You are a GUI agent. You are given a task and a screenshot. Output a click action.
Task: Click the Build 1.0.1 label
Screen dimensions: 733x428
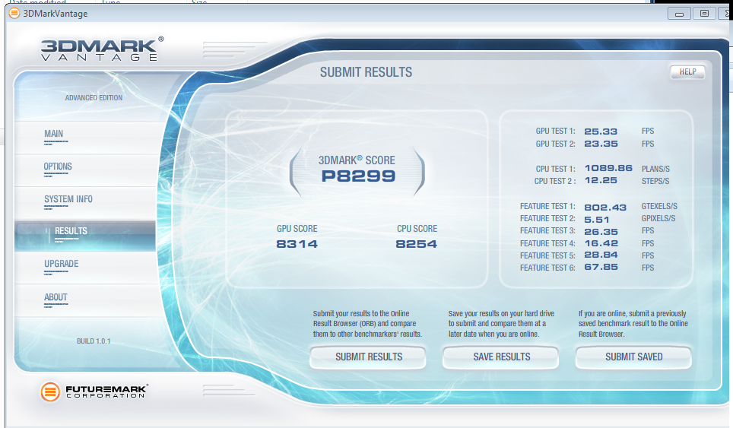click(x=94, y=341)
